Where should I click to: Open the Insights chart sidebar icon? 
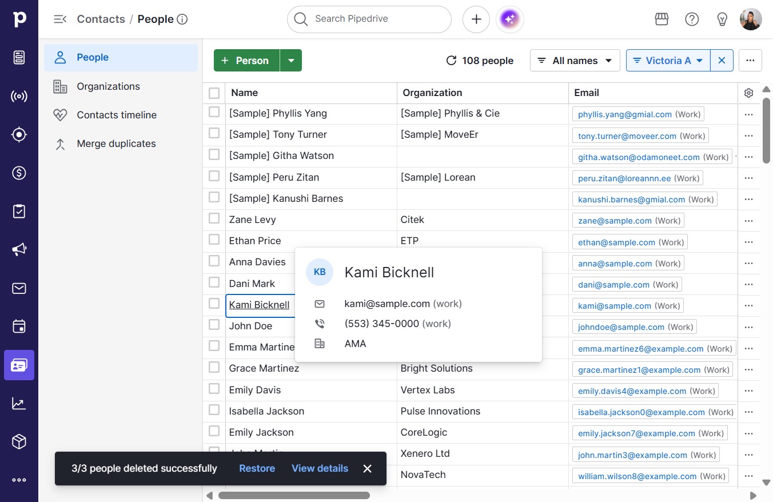pyautogui.click(x=19, y=404)
